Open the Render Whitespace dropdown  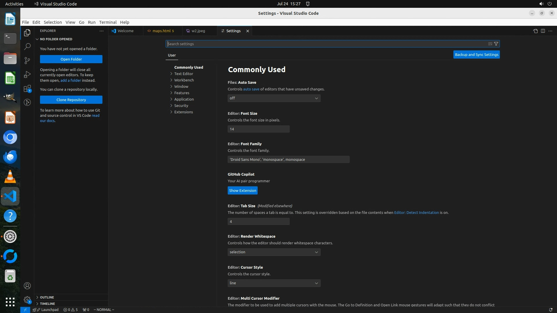coord(274,252)
